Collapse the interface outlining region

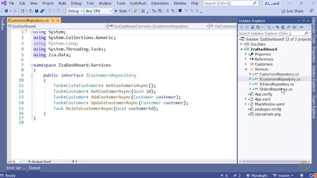pyautogui.click(x=32, y=75)
